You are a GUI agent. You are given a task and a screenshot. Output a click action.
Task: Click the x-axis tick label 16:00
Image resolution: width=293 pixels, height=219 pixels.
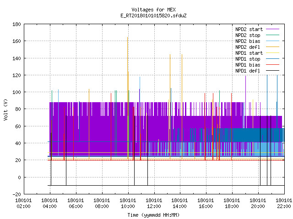pos(206,206)
